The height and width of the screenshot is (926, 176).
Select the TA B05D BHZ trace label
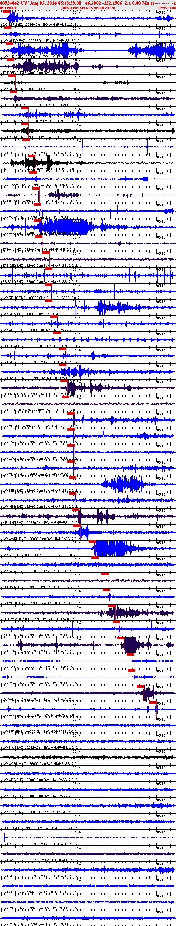41,73
